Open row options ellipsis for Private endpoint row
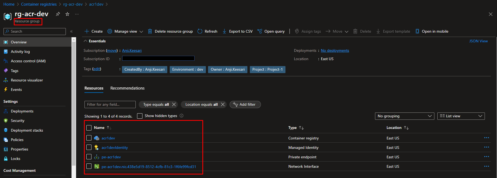497x178 pixels. (x=486, y=157)
